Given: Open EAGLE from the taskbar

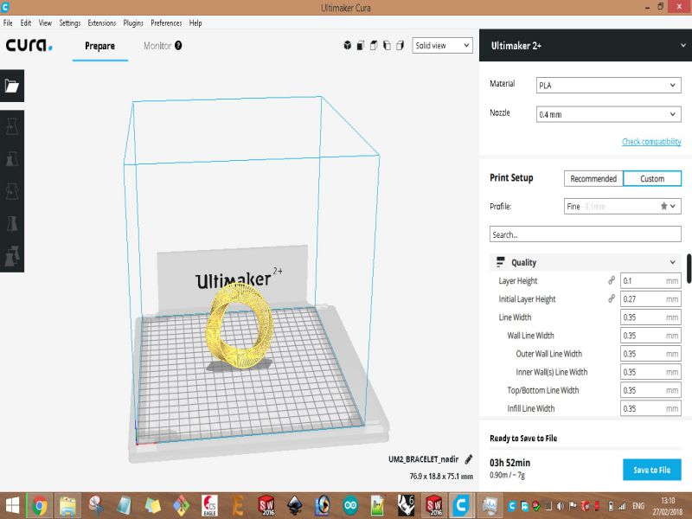Looking at the screenshot, I should tap(209, 506).
